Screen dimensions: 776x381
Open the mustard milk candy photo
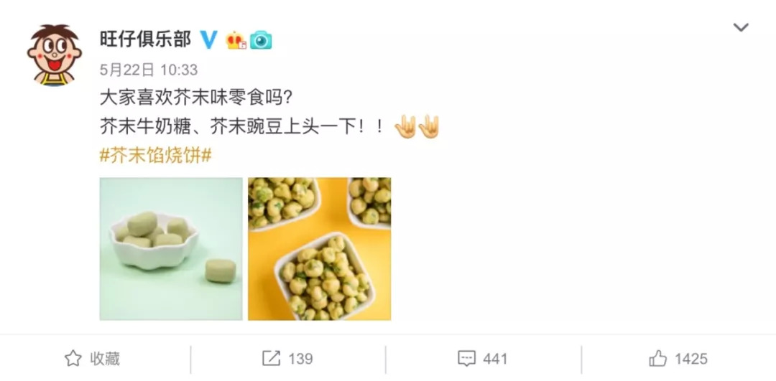(171, 249)
